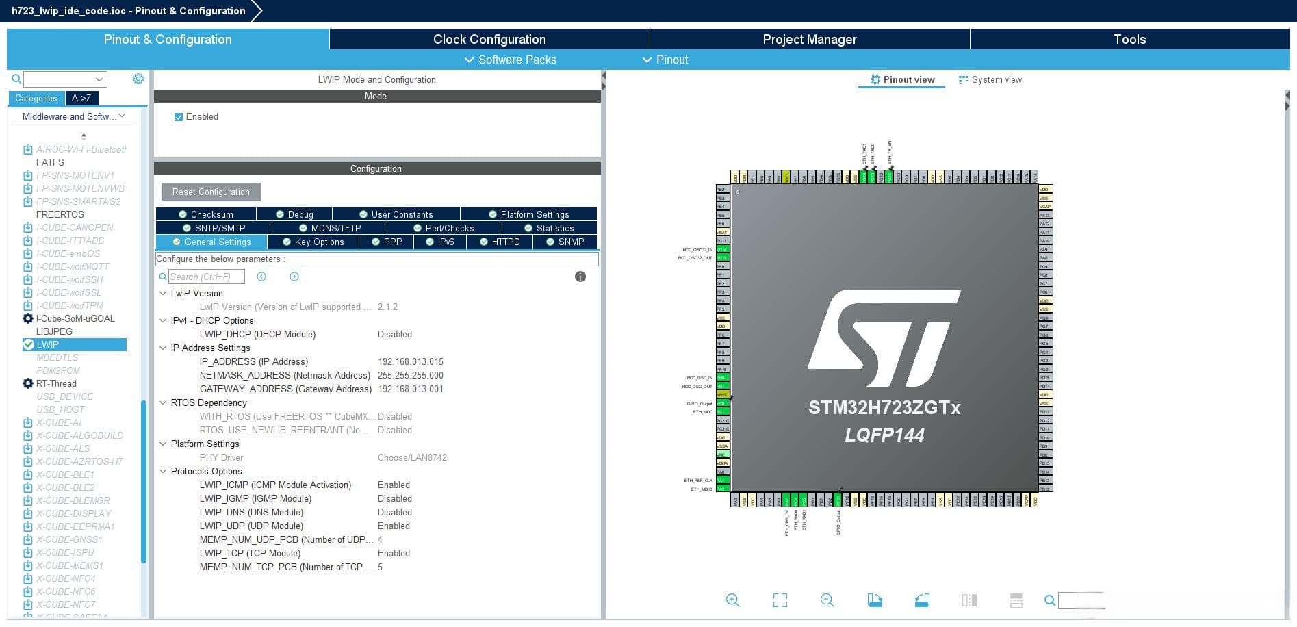Open the SNMP settings tab
Image resolution: width=1297 pixels, height=627 pixels.
[565, 242]
